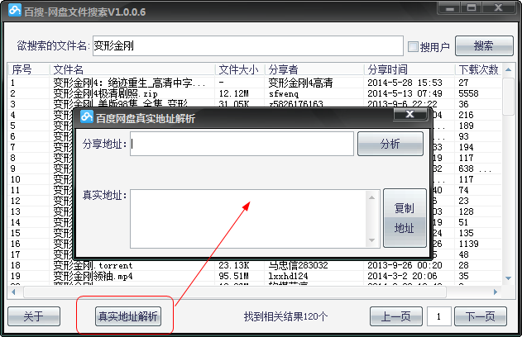This screenshot has width=522, height=337.
Task: Click share time 2014-5-28 15:53
Action: pos(405,83)
